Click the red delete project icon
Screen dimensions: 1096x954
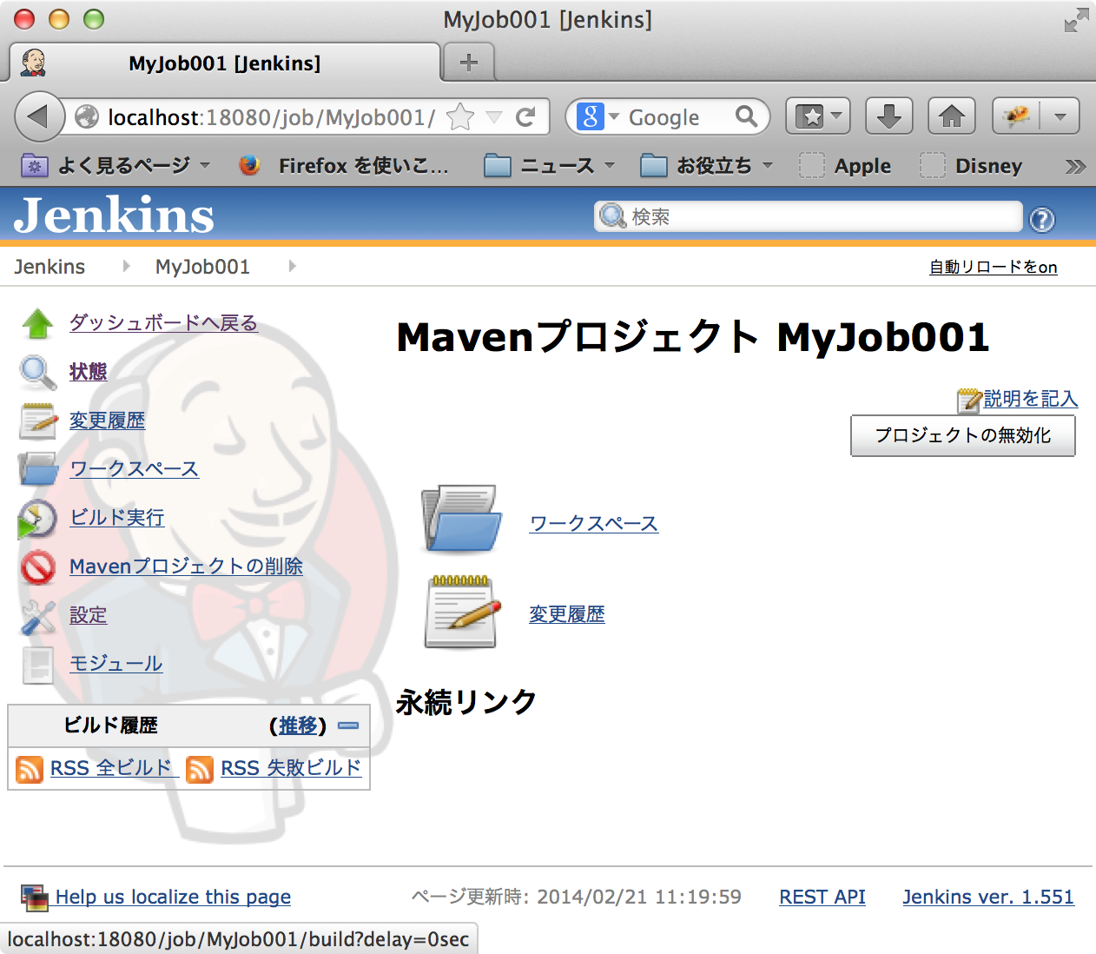37,566
